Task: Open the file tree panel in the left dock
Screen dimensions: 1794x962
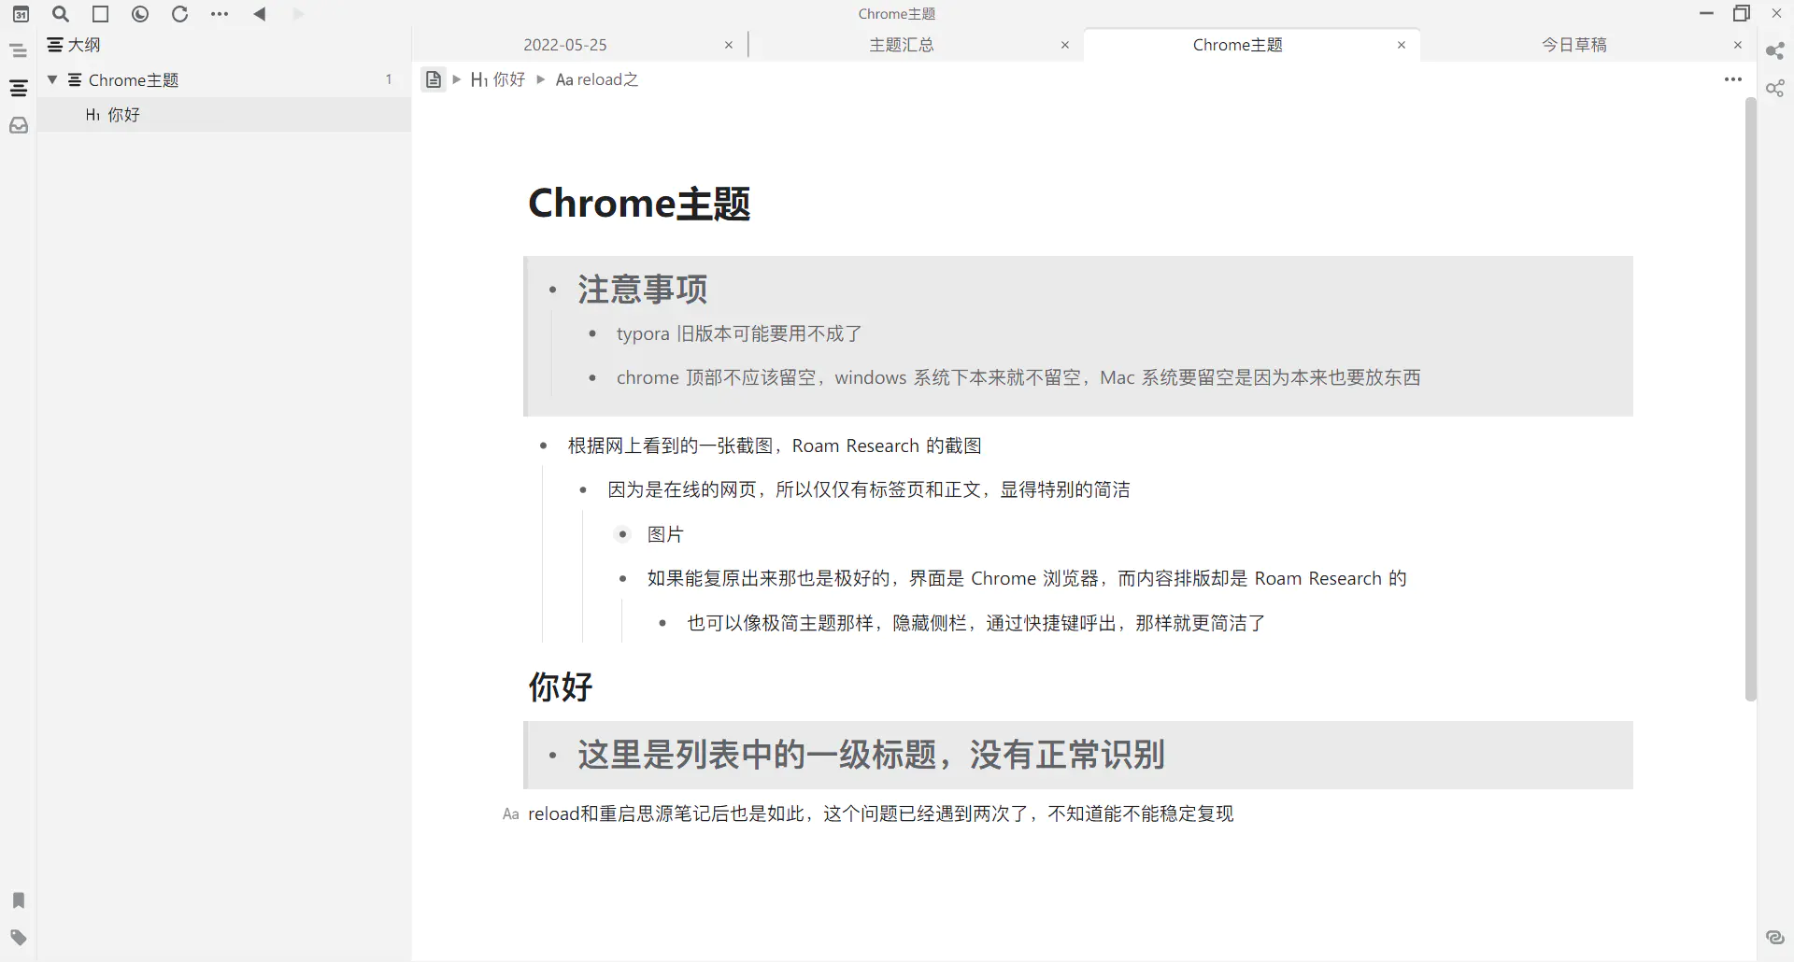Action: [x=18, y=50]
